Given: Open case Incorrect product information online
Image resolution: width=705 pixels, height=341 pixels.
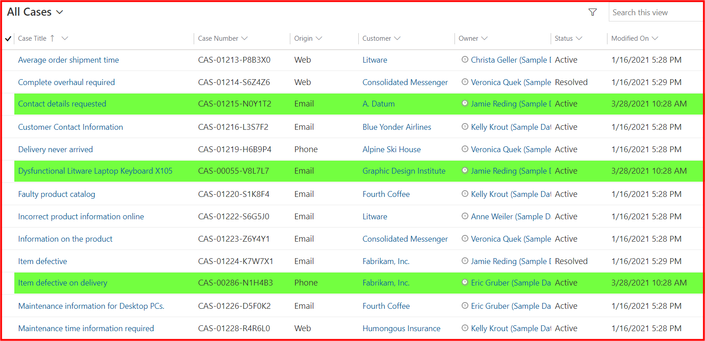Looking at the screenshot, I should [81, 217].
